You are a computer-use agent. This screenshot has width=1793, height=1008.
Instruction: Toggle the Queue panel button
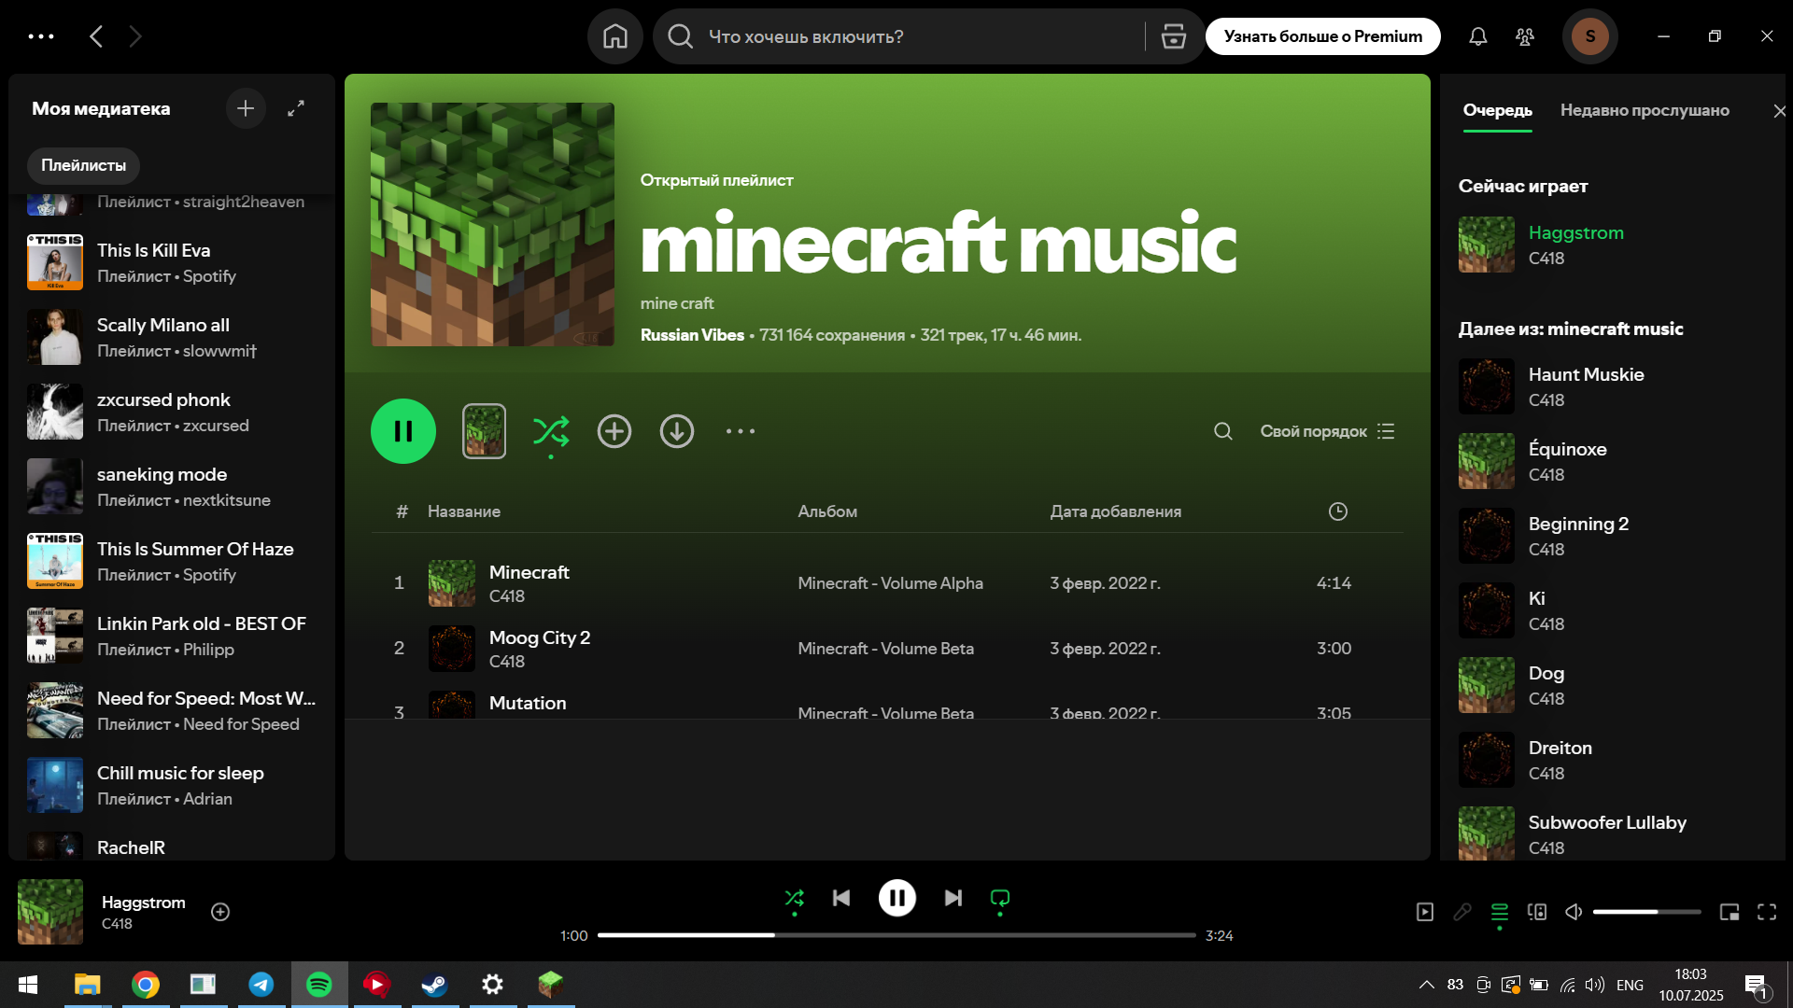pos(1500,912)
